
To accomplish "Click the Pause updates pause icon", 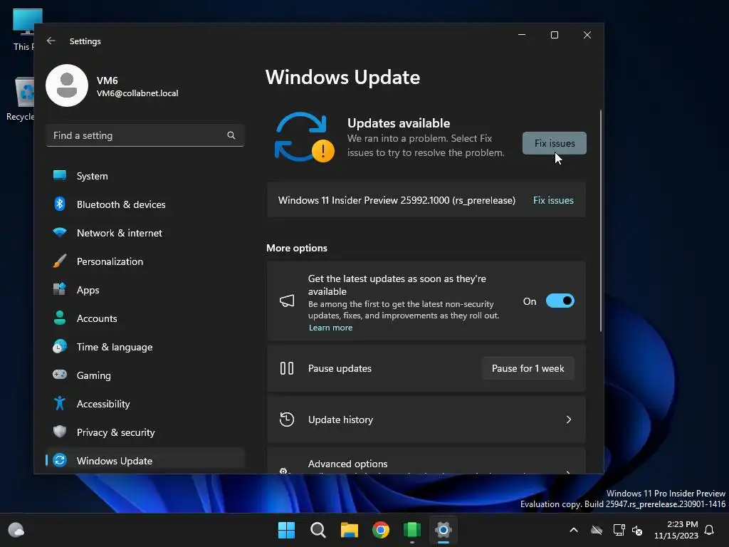I will point(287,368).
